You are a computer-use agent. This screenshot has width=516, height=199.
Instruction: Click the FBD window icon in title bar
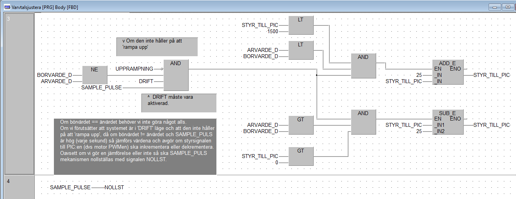coord(6,7)
